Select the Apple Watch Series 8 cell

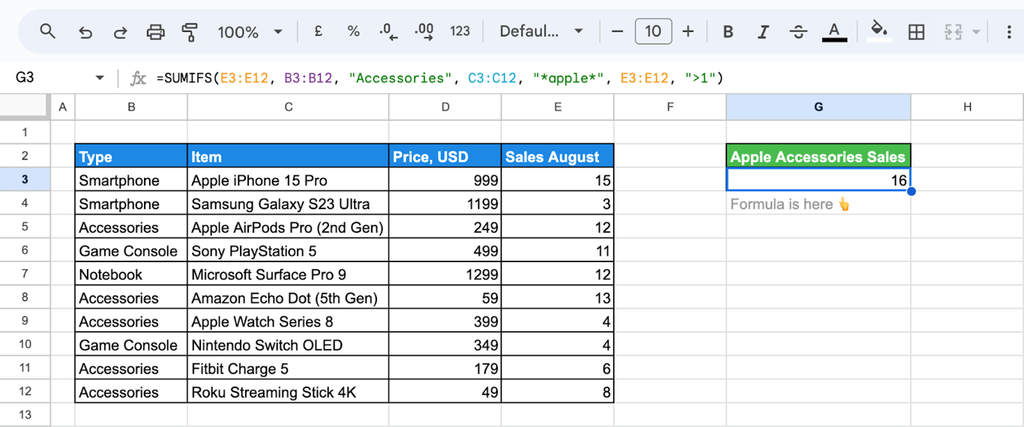pos(289,321)
